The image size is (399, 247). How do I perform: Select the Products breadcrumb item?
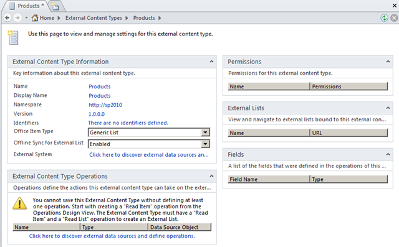(144, 18)
